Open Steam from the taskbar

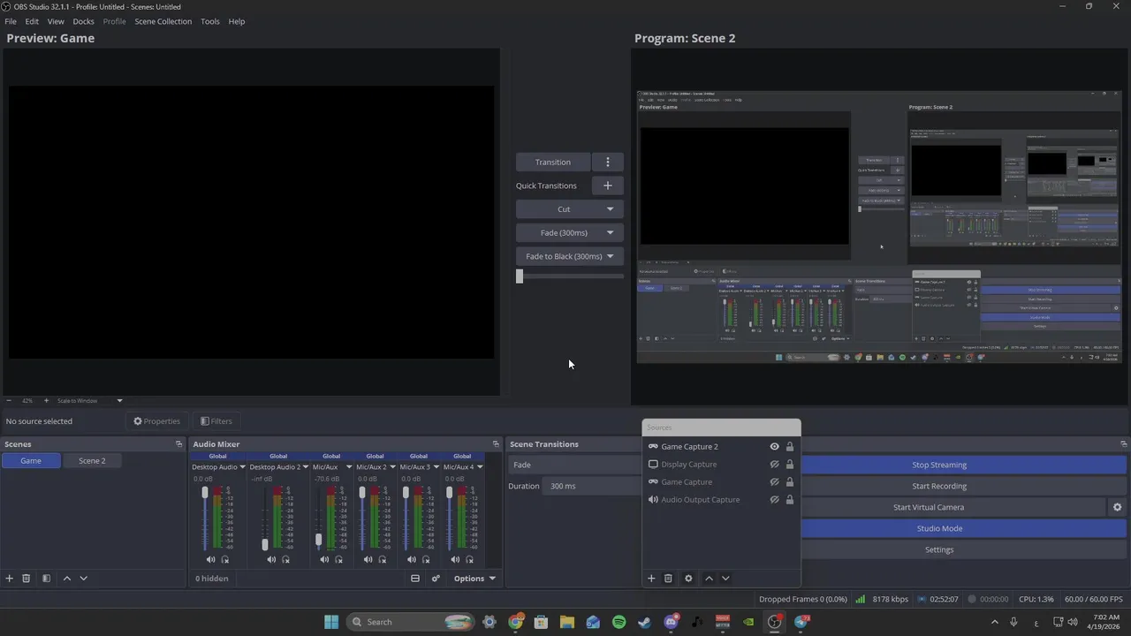click(645, 622)
